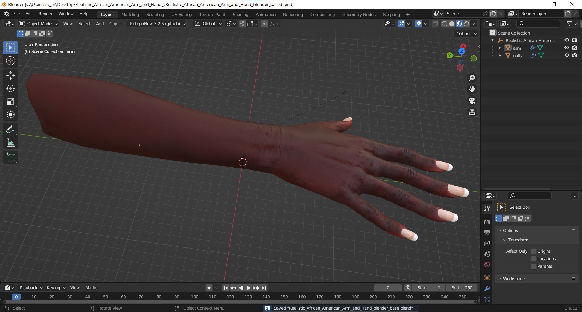Image resolution: width=582 pixels, height=312 pixels.
Task: Click the Marker menu in timeline
Action: point(92,288)
